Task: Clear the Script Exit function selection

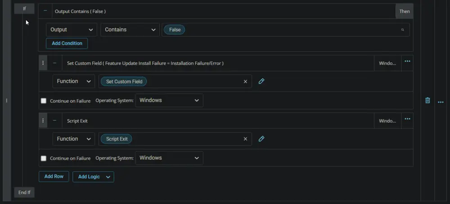Action: [x=245, y=139]
